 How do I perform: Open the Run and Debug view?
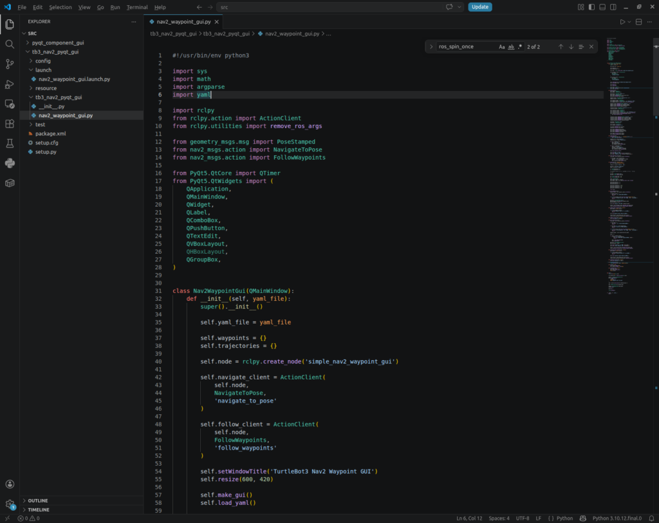10,84
